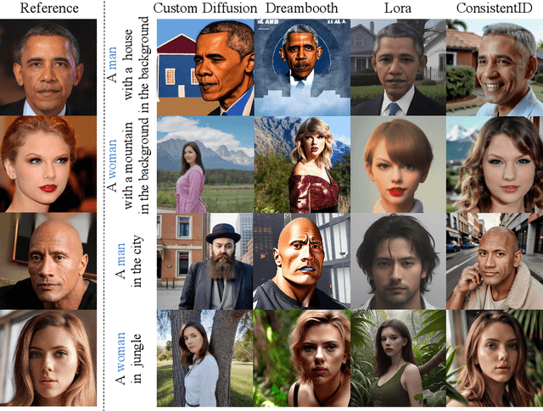
Task: Select Lora image of woman with short bob
Action: point(397,164)
